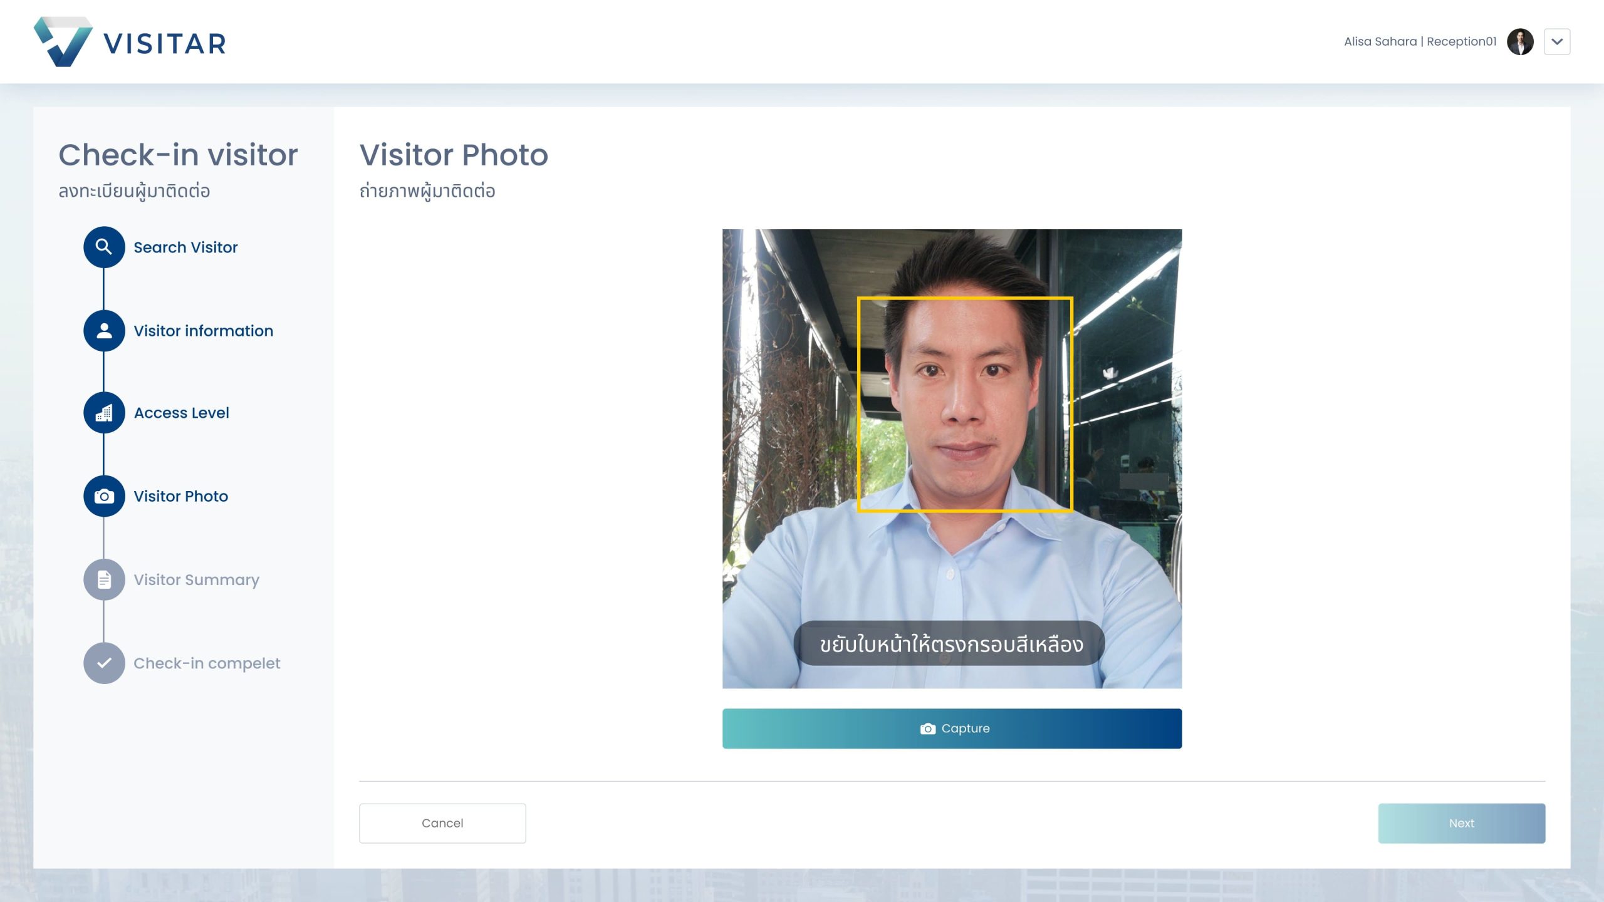Image resolution: width=1604 pixels, height=902 pixels.
Task: Click the Thai instruction banner on the preview
Action: tap(949, 643)
